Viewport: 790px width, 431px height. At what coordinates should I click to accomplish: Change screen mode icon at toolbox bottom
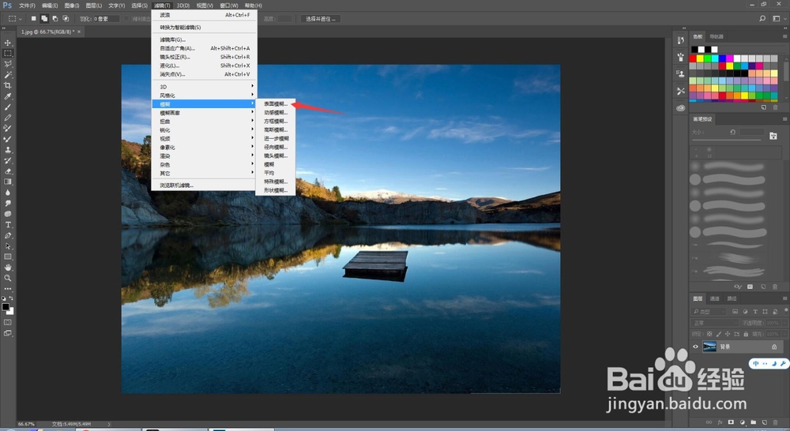[8, 333]
